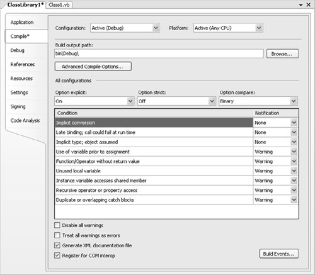The width and height of the screenshot is (315, 275).
Task: Click the Build output path field
Action: point(159,53)
